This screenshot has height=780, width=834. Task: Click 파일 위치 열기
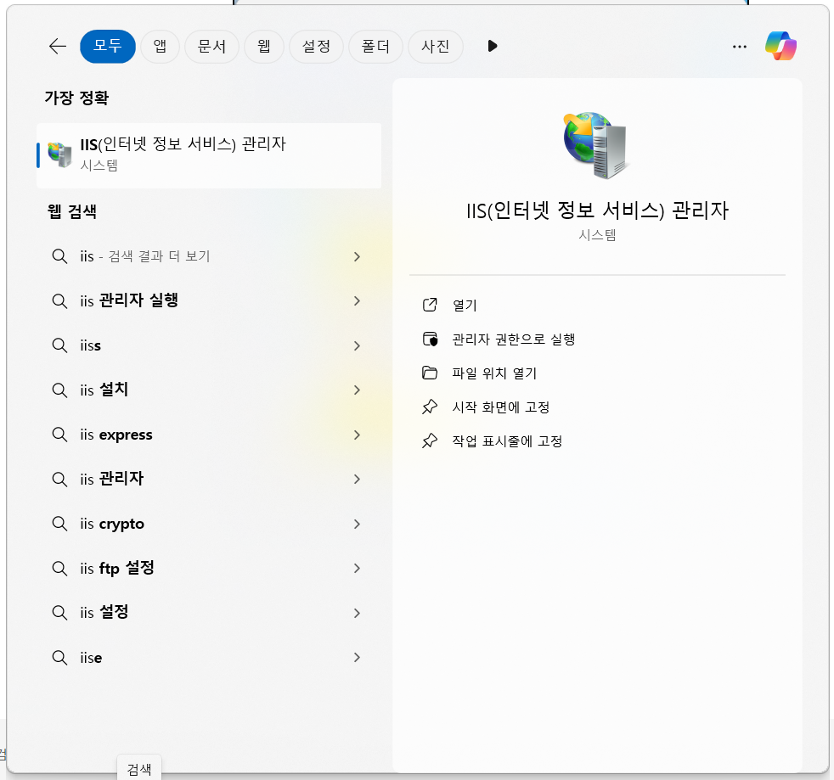pyautogui.click(x=597, y=373)
